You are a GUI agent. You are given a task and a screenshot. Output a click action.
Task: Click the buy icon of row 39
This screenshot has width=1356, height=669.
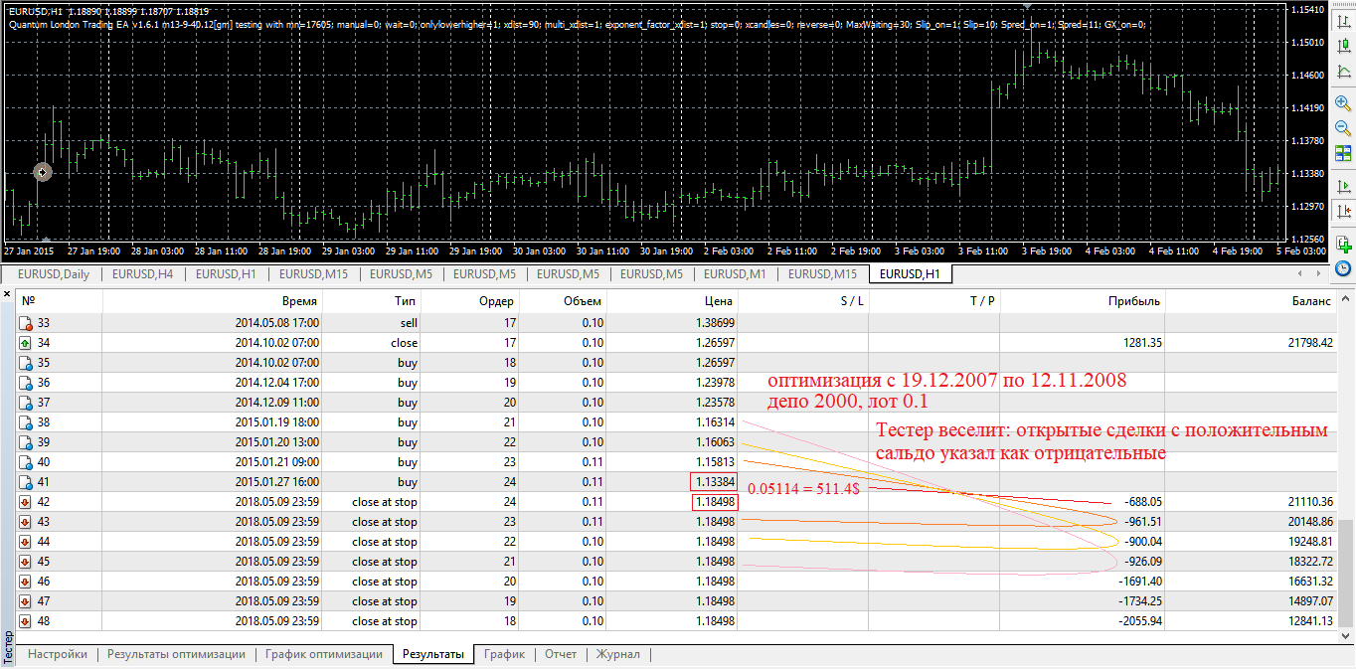point(26,442)
